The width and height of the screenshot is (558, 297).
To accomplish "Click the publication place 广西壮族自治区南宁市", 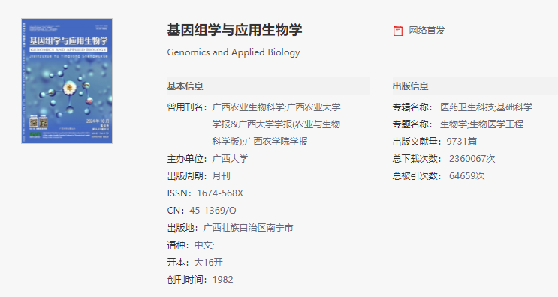I will pos(248,228).
